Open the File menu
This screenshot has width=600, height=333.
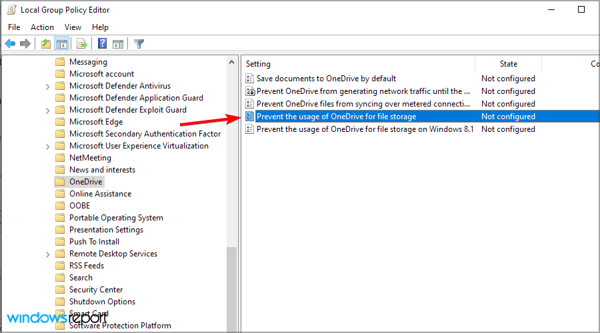click(14, 27)
